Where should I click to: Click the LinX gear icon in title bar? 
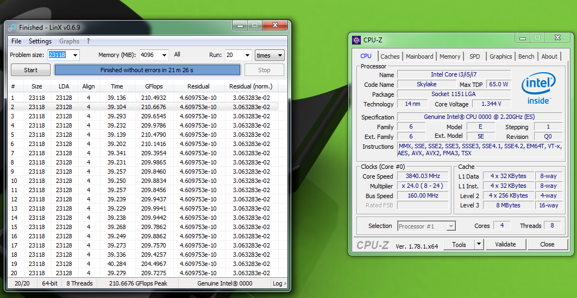click(x=12, y=27)
